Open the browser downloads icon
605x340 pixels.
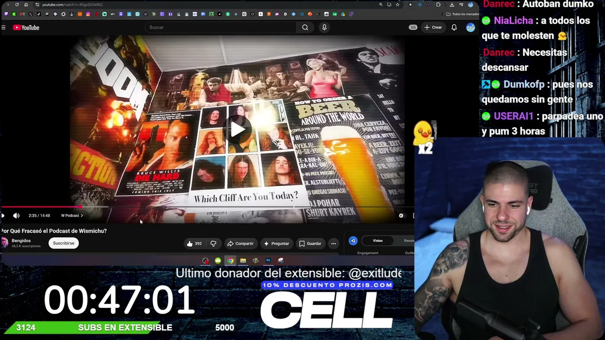[x=452, y=5]
